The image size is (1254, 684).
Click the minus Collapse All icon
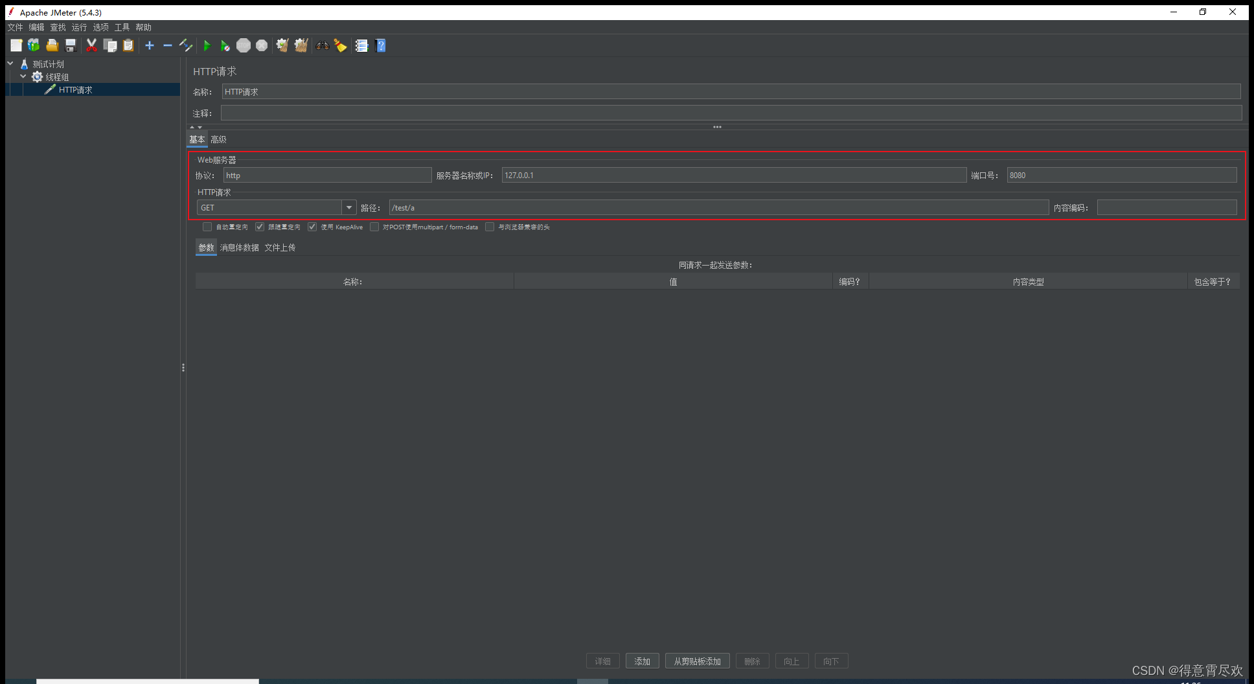point(168,45)
